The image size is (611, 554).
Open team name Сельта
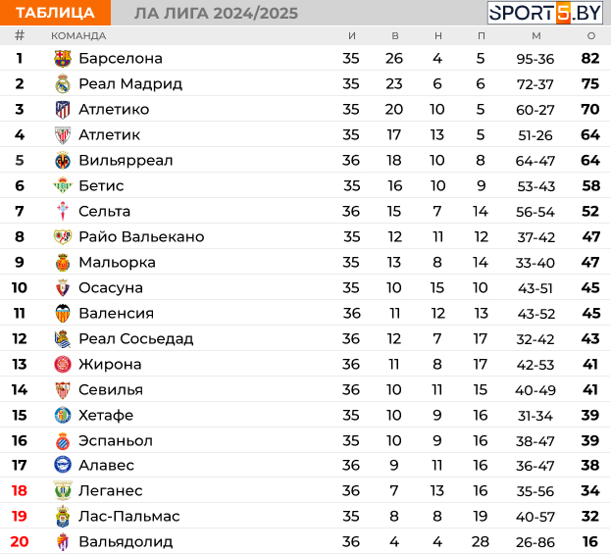click(x=104, y=211)
